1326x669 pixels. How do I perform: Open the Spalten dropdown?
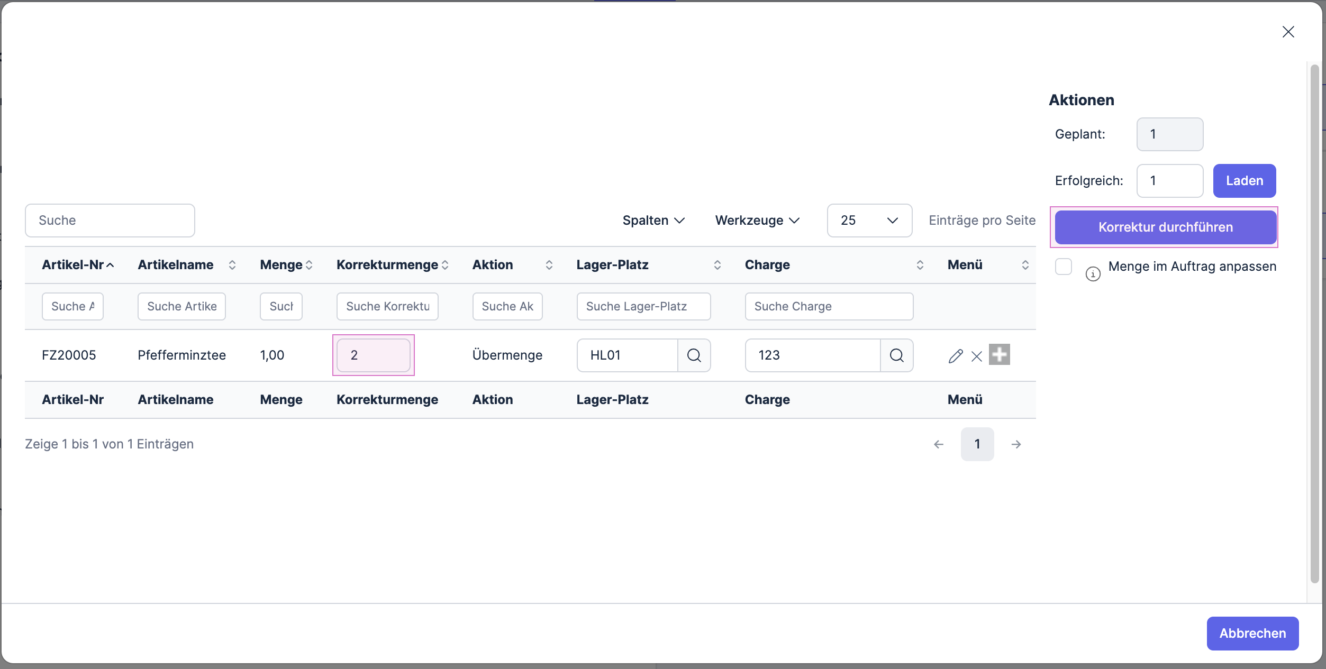coord(653,221)
